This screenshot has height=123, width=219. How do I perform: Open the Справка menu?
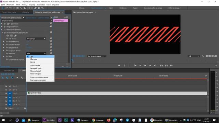pos(55,5)
